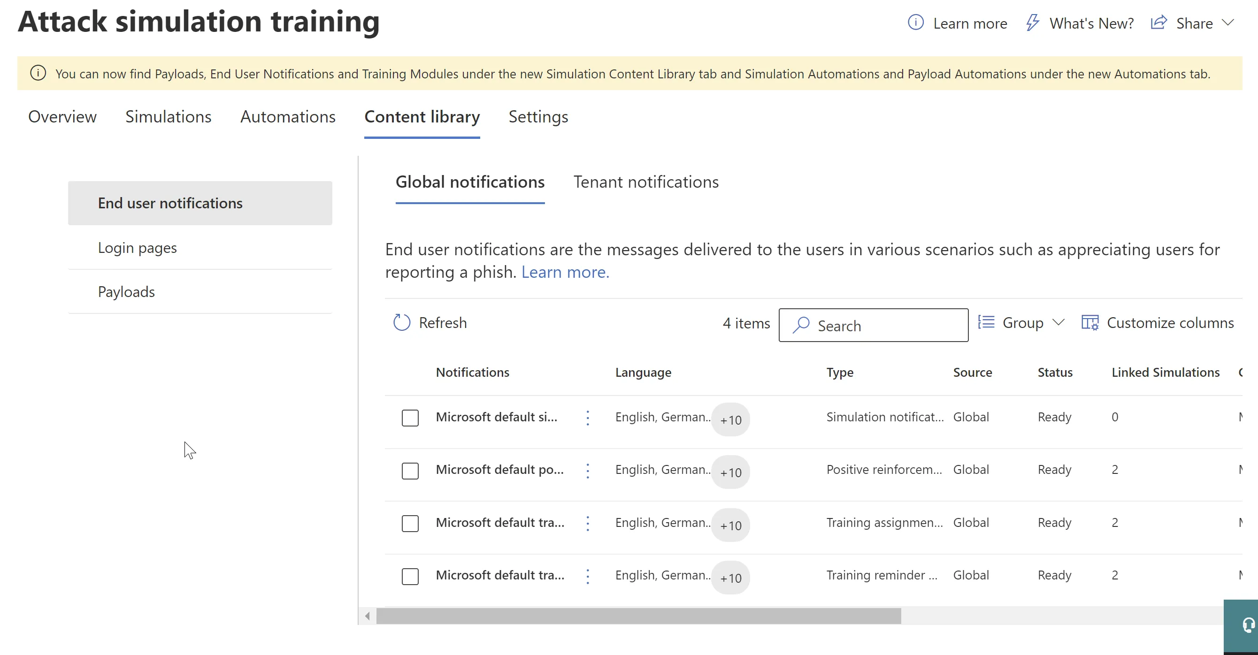Click 'Simulation notificat...' type cell
Image resolution: width=1258 pixels, height=655 pixels.
coord(885,417)
